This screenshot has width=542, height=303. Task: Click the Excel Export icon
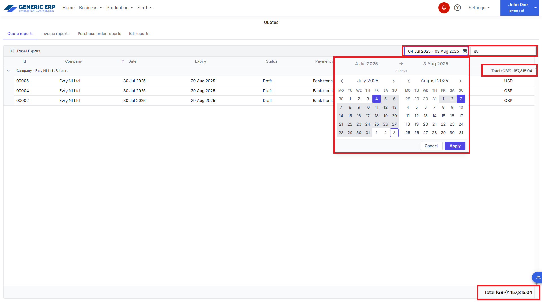(x=12, y=51)
